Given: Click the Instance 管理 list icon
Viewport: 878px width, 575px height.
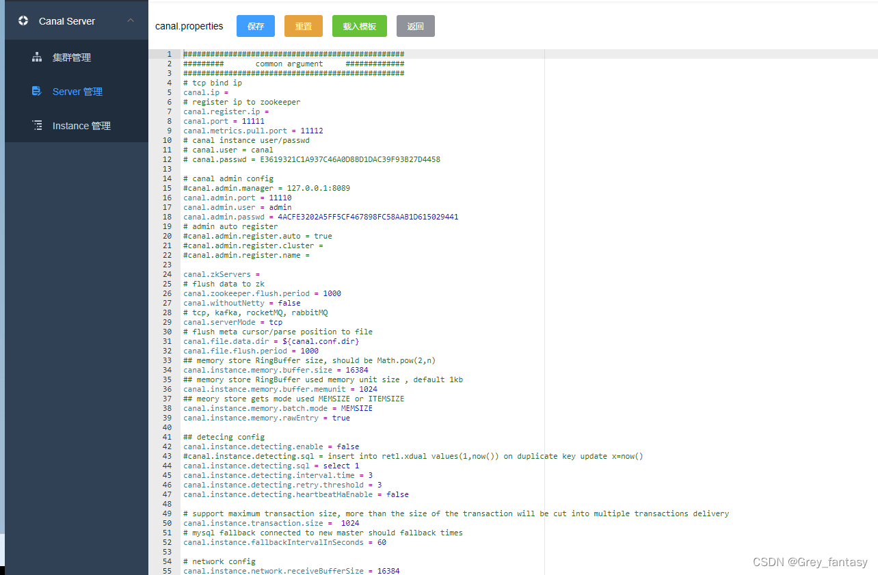Looking at the screenshot, I should [37, 125].
